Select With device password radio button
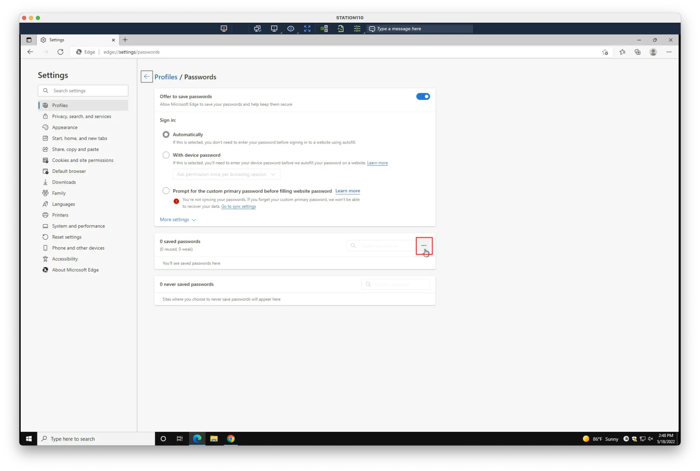 click(x=166, y=155)
